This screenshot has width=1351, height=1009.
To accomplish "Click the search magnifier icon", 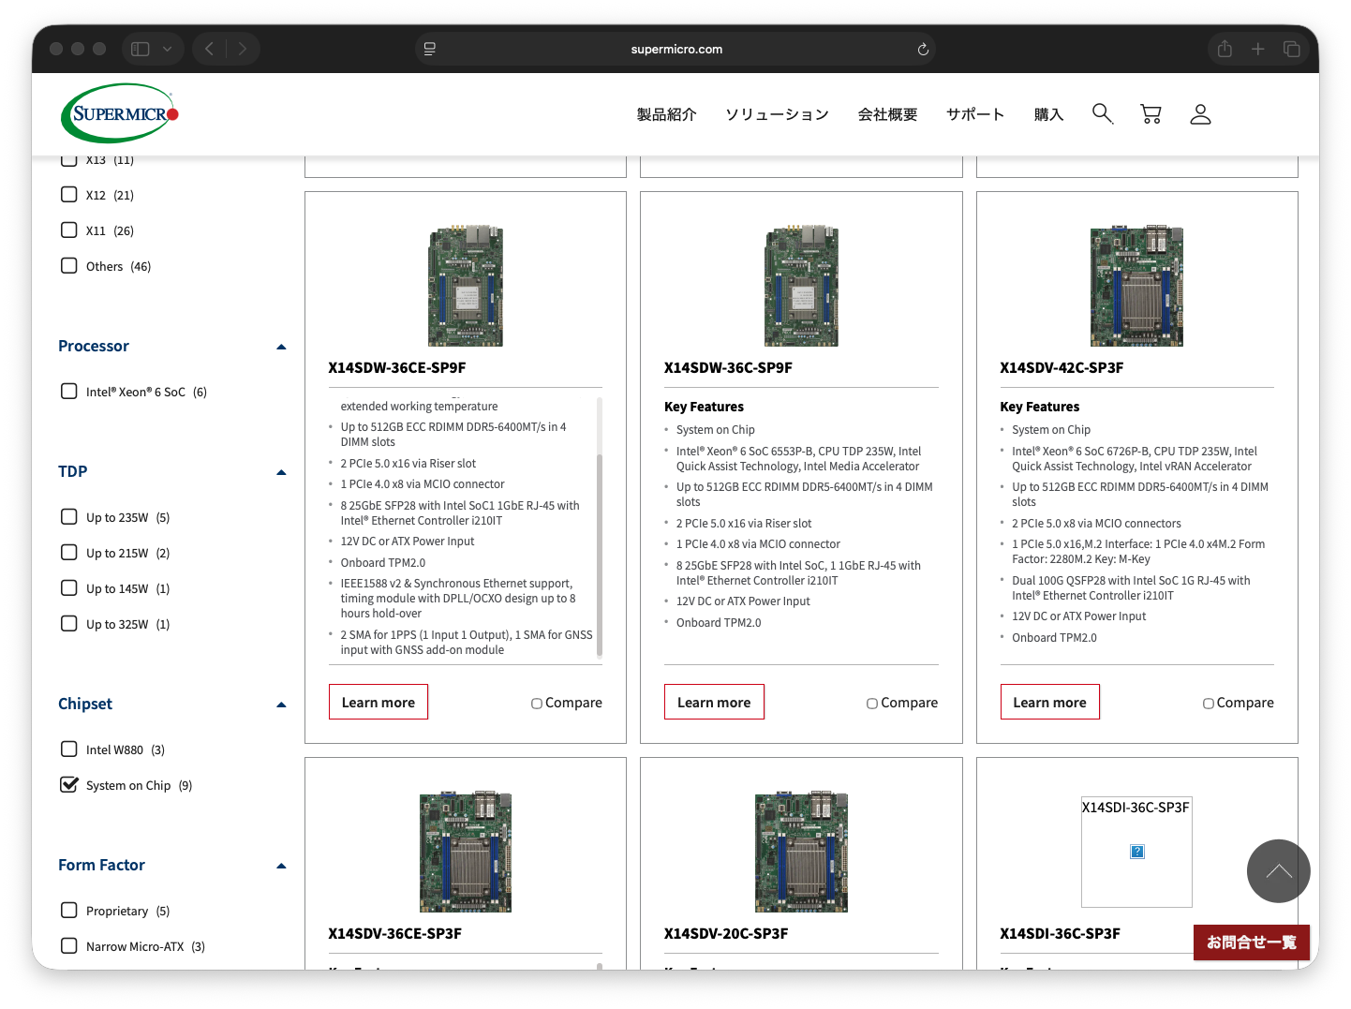I will tap(1102, 114).
